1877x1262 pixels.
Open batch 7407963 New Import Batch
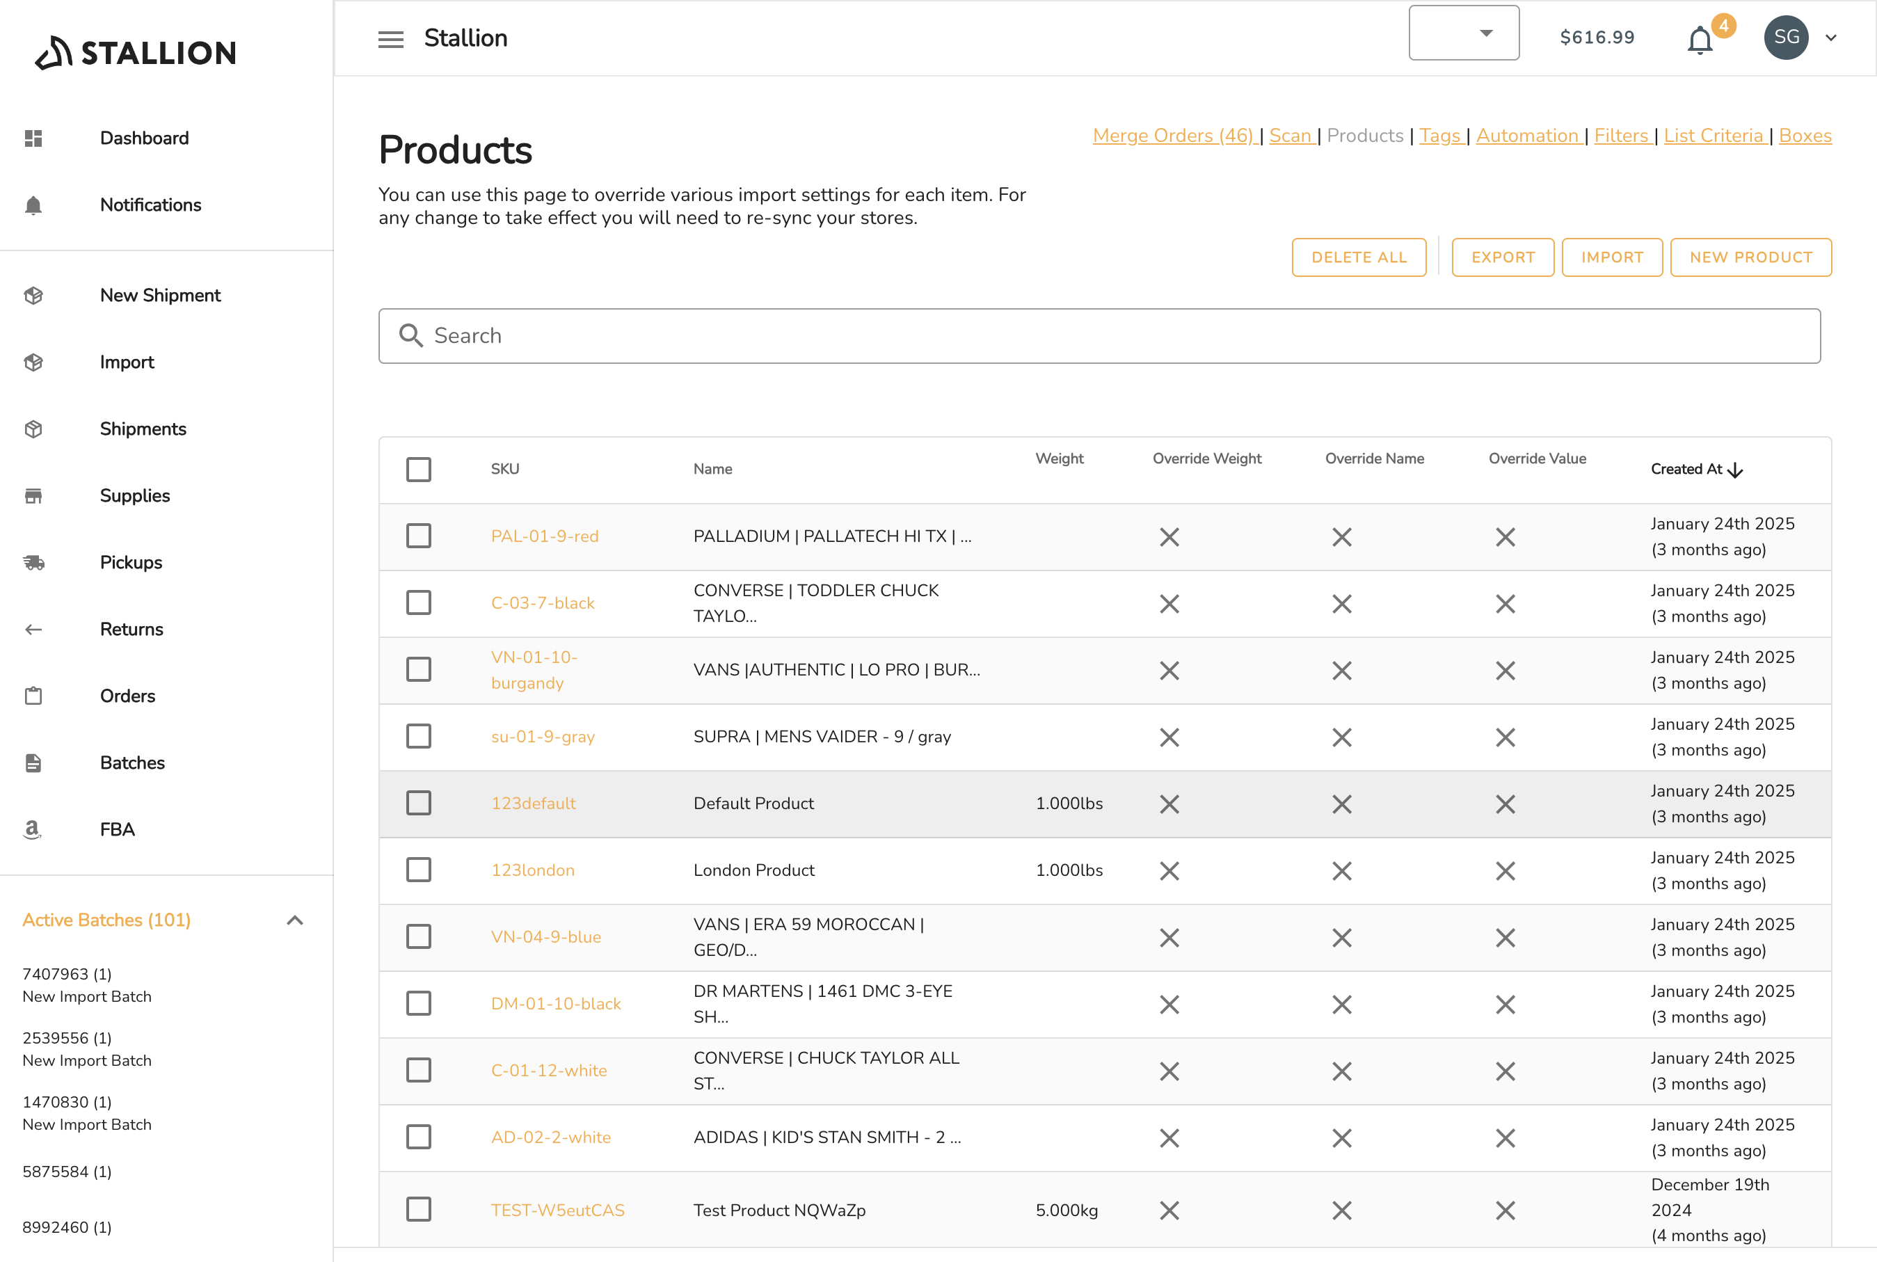tap(87, 985)
